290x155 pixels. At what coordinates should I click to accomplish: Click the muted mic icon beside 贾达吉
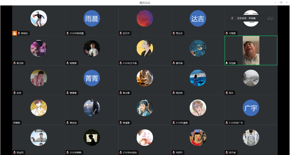[174, 34]
